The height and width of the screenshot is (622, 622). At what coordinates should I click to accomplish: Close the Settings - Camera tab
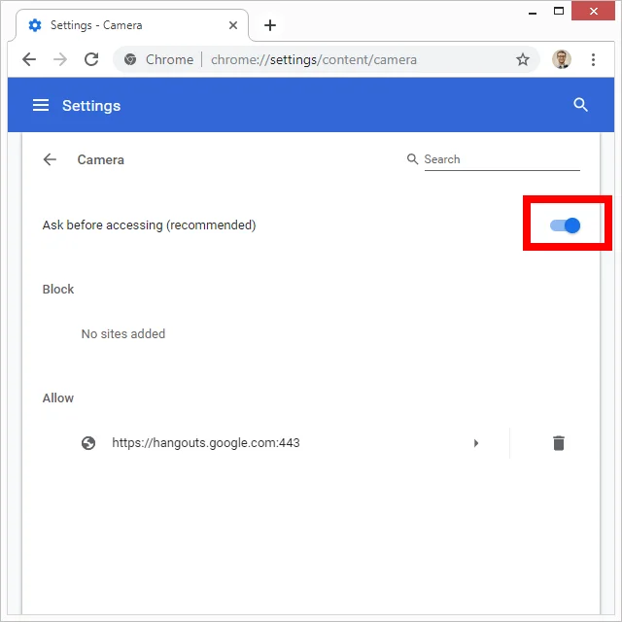point(233,25)
